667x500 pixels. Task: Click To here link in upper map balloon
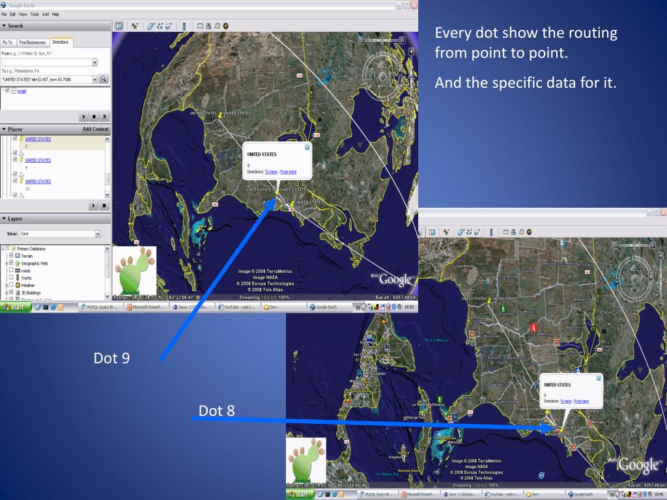(x=271, y=172)
